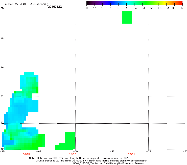Click the latitude label '44' on the left axis

2,96
